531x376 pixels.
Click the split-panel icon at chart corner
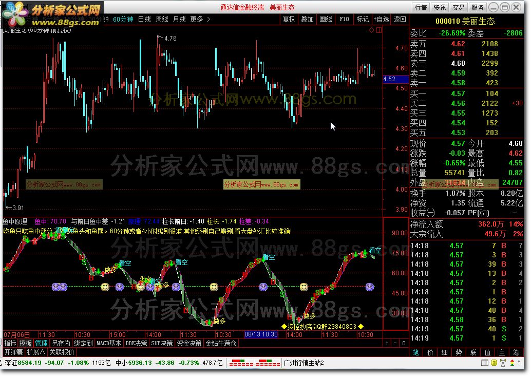379,30
